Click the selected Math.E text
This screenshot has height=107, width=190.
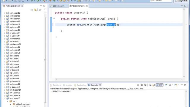pos(111,25)
